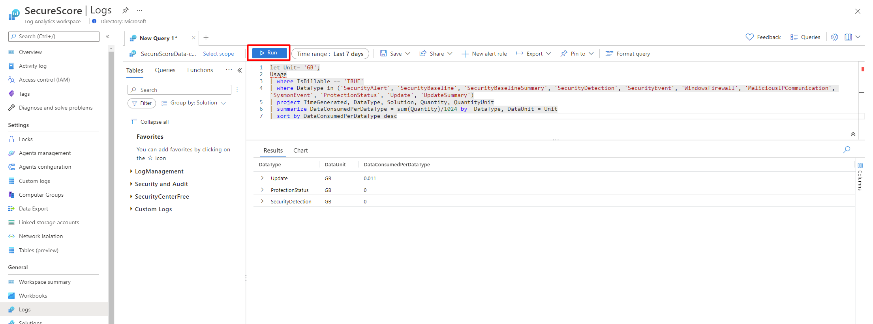Collapse all table groups
Viewport: 873px width, 324px height.
click(150, 122)
